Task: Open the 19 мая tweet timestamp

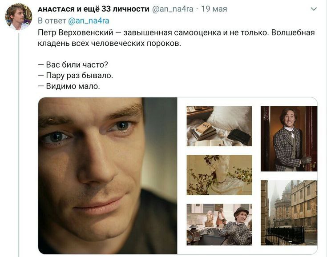Action: tap(214, 9)
